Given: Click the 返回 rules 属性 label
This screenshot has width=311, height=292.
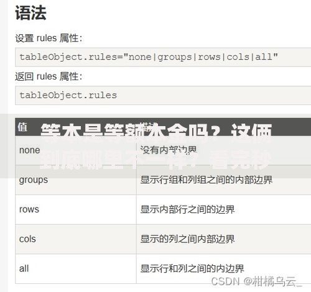Looking at the screenshot, I should pyautogui.click(x=49, y=76).
